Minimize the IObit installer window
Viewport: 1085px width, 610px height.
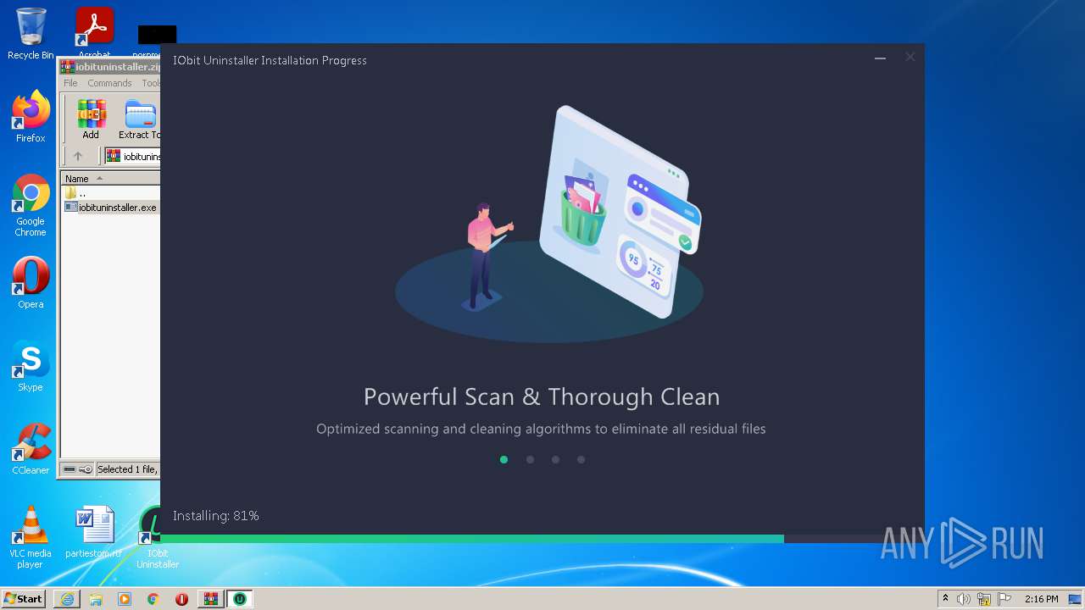[x=880, y=58]
